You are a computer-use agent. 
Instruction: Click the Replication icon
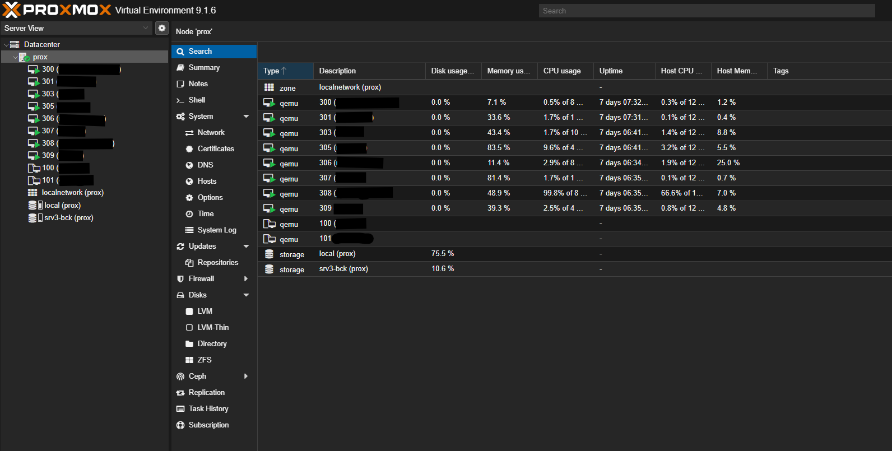tap(180, 393)
